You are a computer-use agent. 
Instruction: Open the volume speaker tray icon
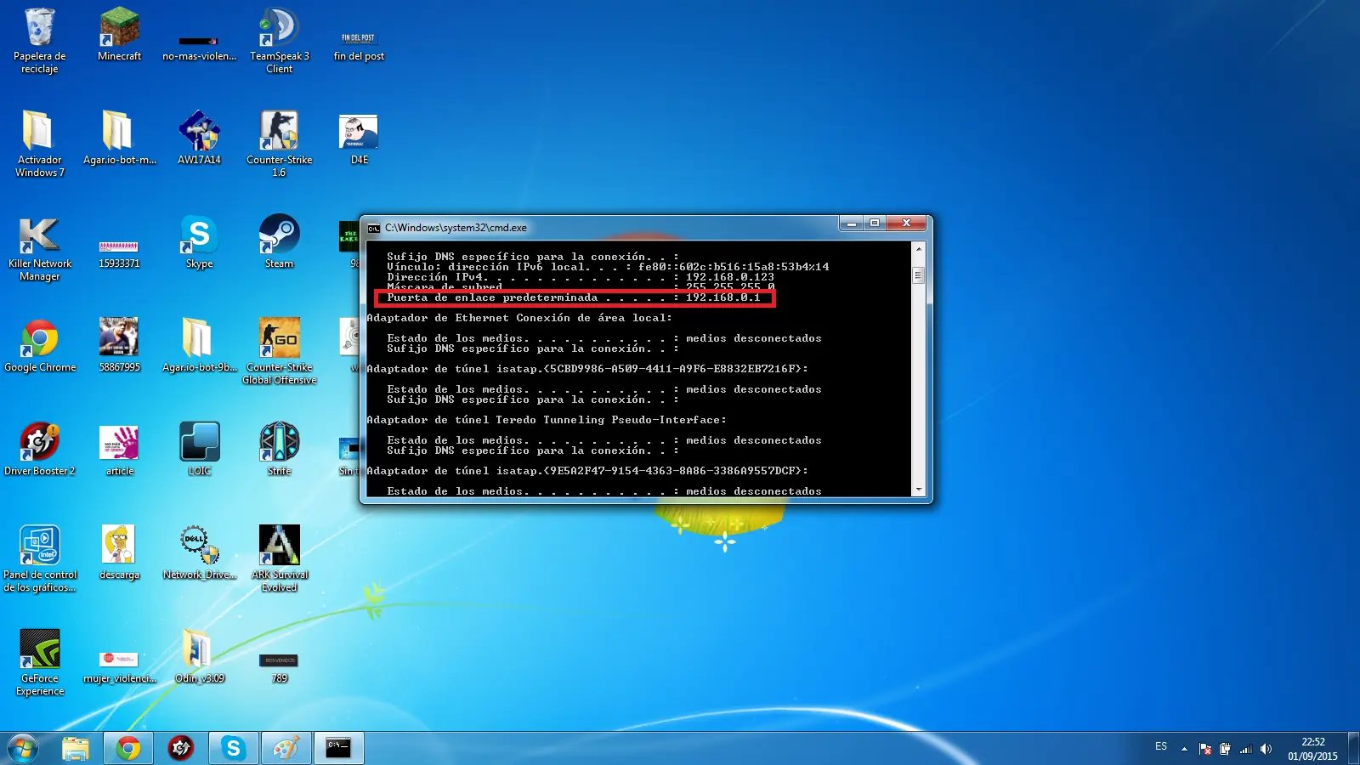tap(1266, 749)
